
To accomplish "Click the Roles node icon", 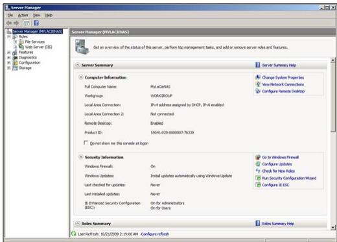I will [x=15, y=36].
